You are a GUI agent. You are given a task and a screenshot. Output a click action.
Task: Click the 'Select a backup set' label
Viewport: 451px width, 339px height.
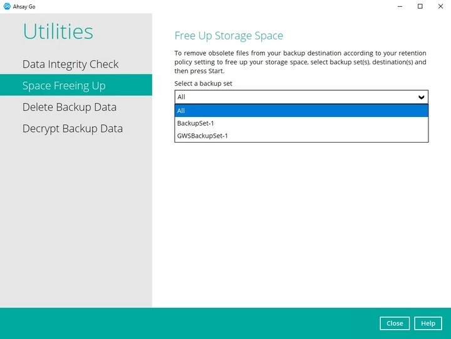tap(203, 83)
